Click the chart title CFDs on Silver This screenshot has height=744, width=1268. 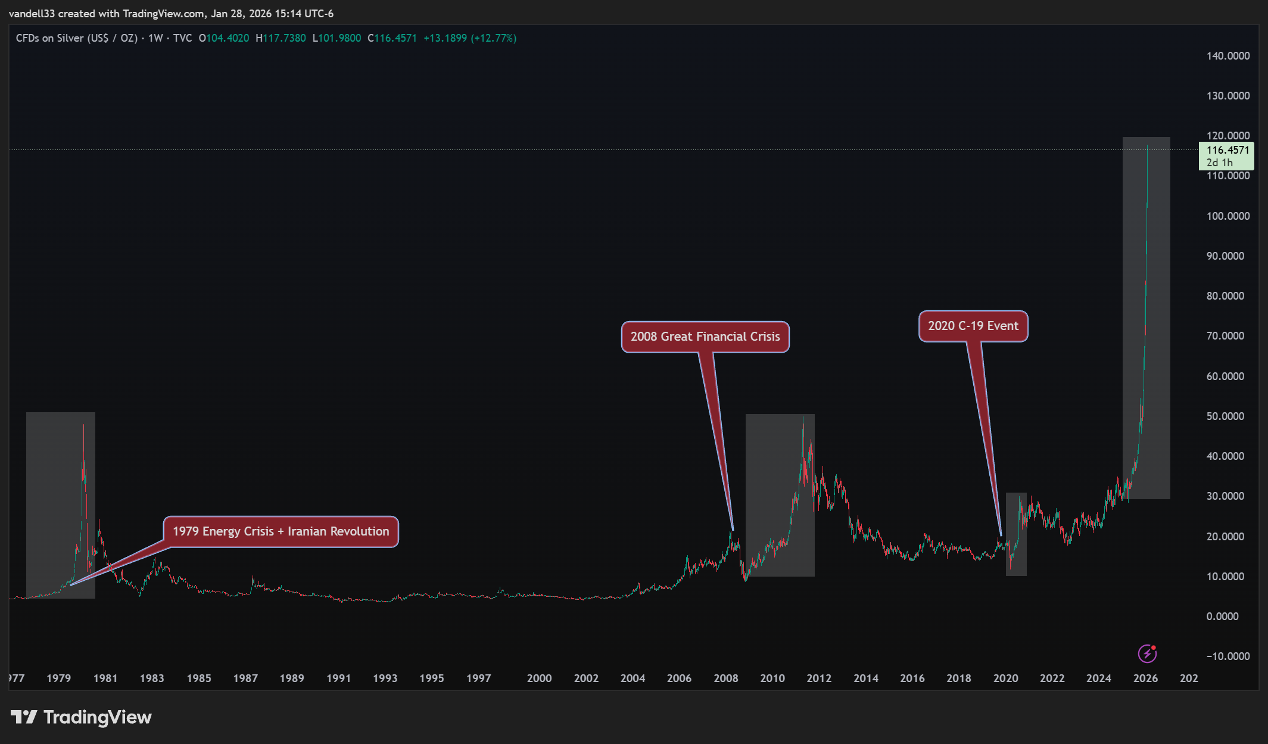pos(76,38)
